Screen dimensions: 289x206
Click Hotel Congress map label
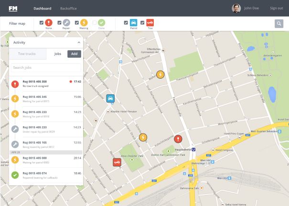tap(224, 150)
